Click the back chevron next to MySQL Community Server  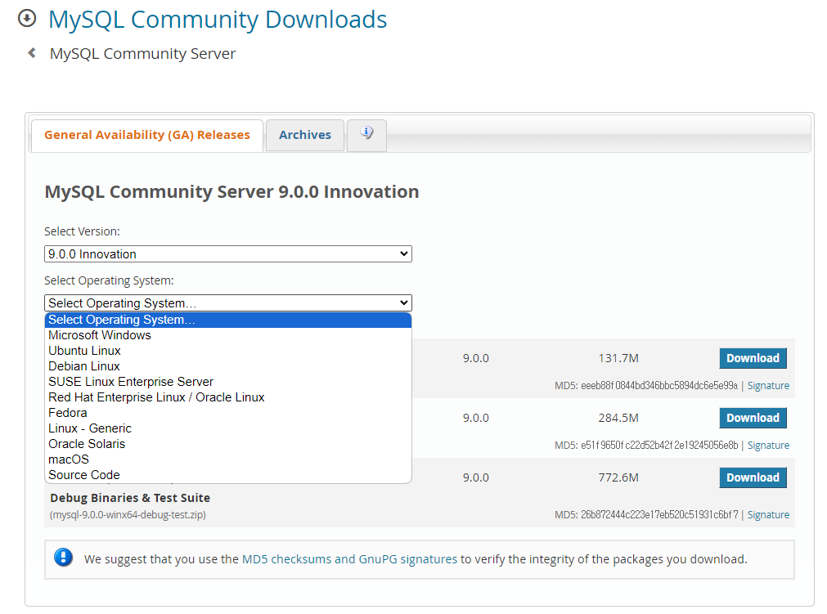32,52
